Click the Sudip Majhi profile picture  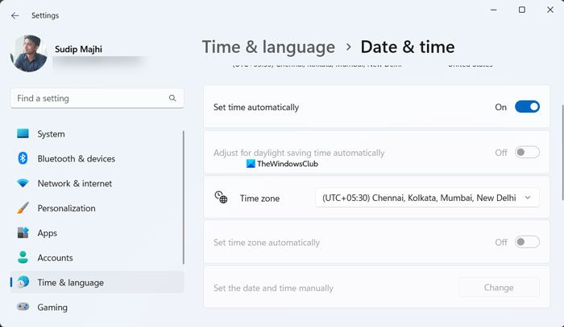click(x=29, y=53)
